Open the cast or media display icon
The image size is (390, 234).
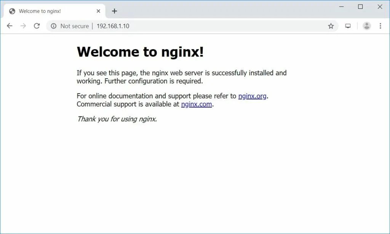coord(348,26)
